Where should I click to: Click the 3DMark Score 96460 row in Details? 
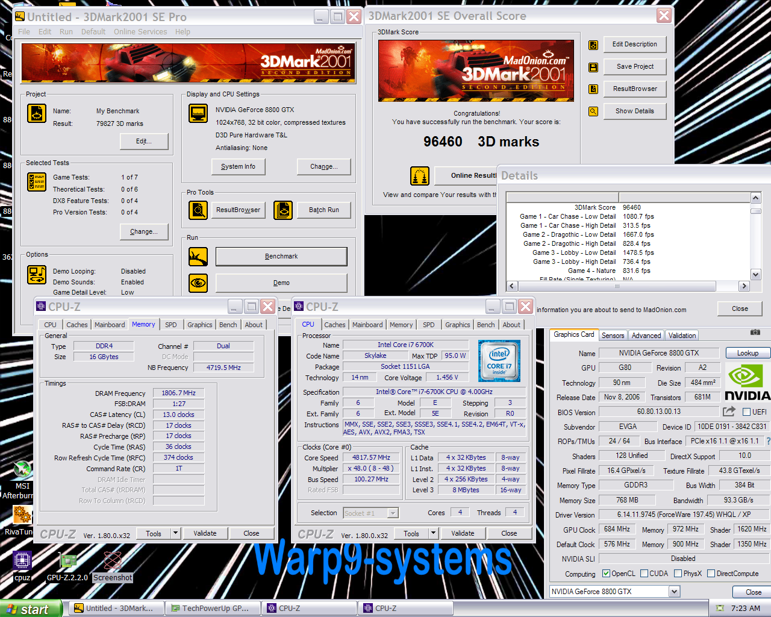point(629,207)
